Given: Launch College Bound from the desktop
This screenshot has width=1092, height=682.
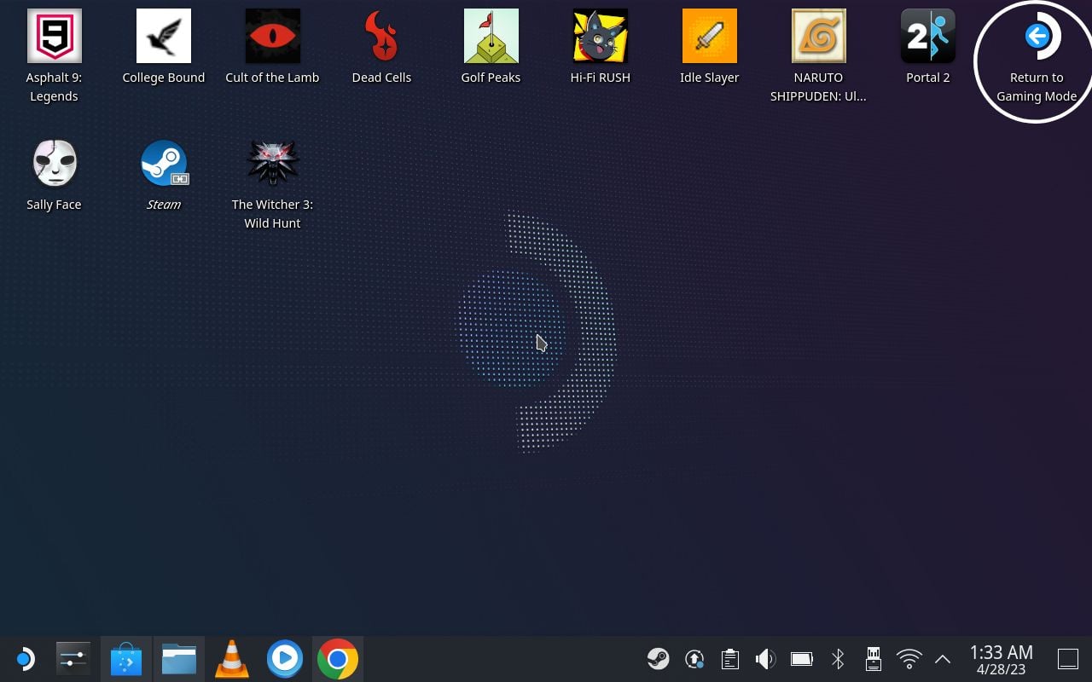Looking at the screenshot, I should click(164, 37).
